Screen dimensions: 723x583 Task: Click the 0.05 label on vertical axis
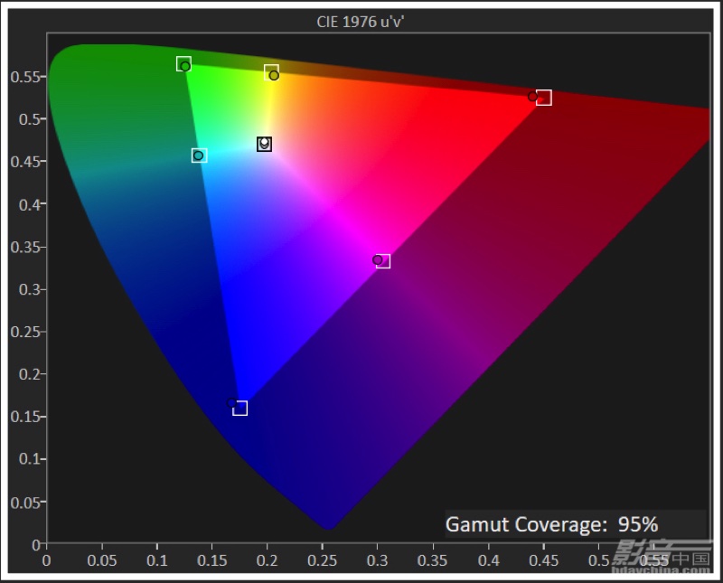(x=26, y=503)
